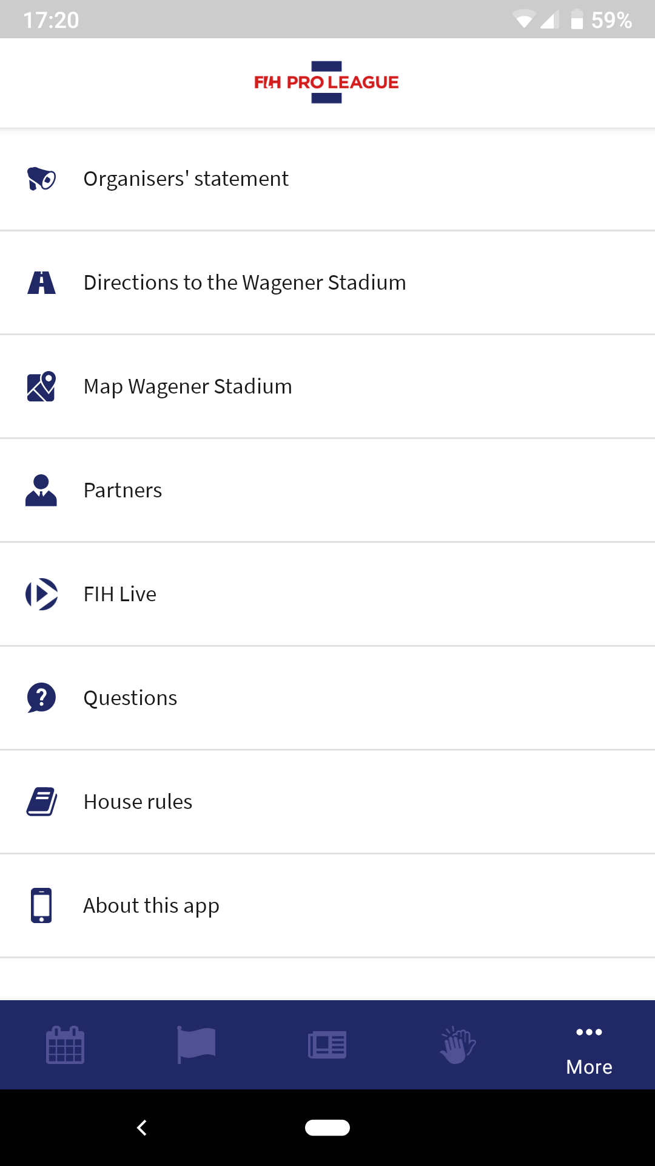View Map Wagener Stadium
Image resolution: width=655 pixels, height=1166 pixels.
[187, 387]
